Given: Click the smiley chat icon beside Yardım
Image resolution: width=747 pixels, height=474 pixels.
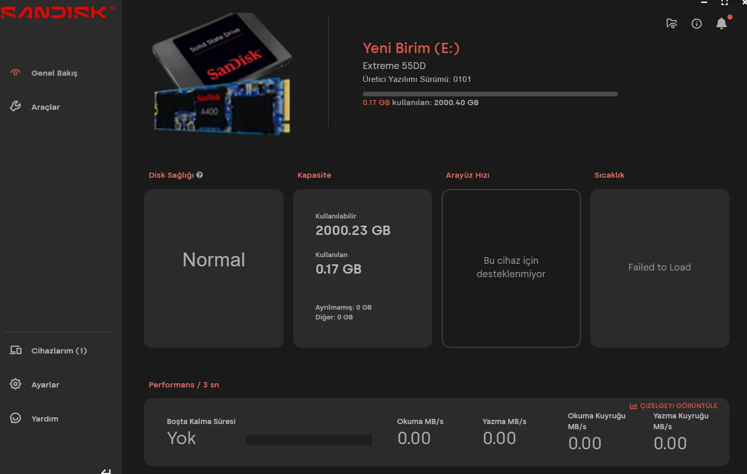Looking at the screenshot, I should 15,418.
